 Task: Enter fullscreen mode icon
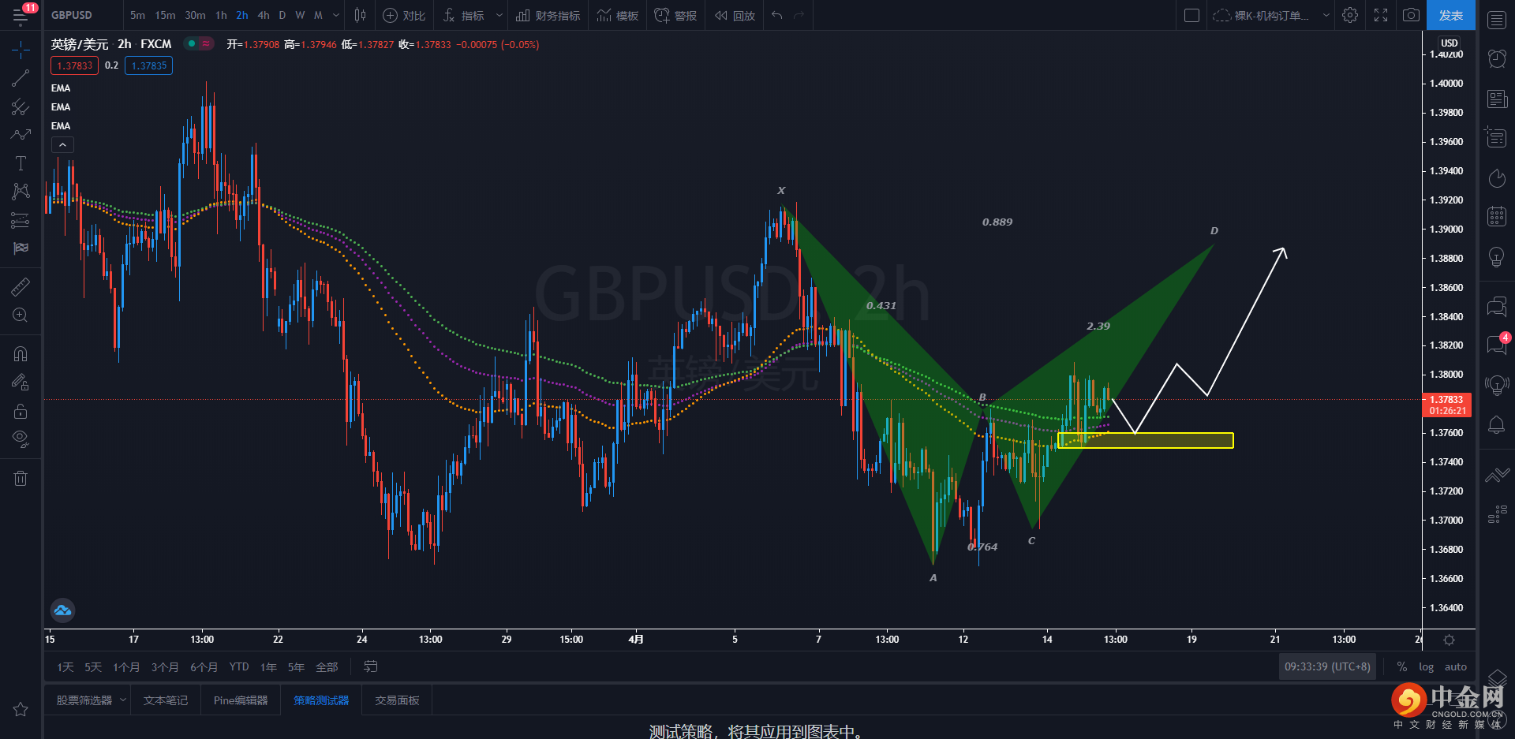pos(1381,15)
